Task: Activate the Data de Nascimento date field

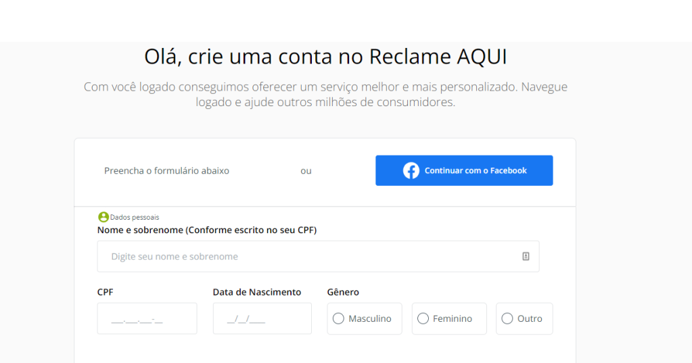Action: [x=262, y=318]
